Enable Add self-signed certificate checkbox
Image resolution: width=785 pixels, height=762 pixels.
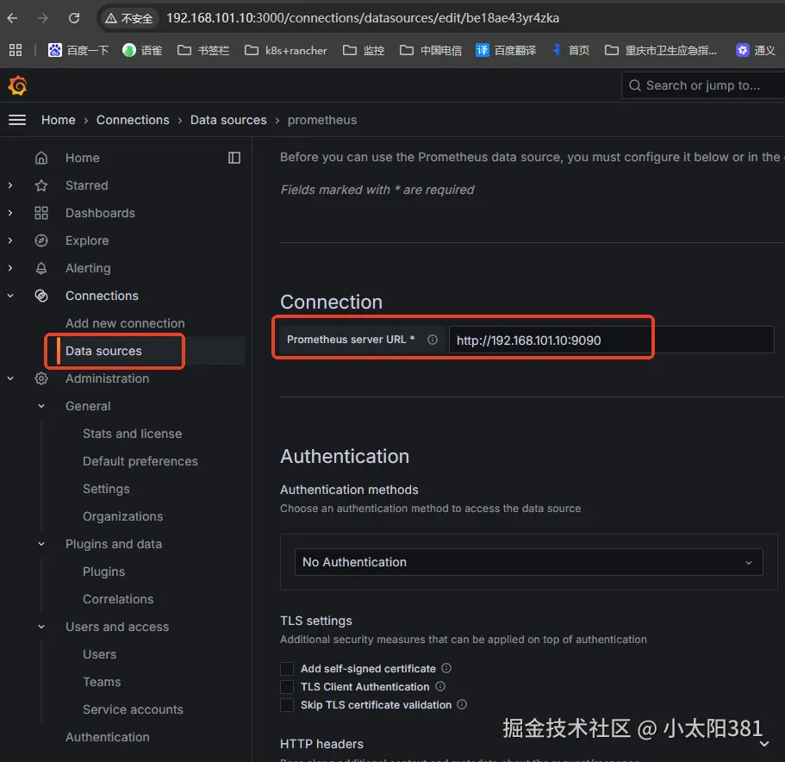pos(287,668)
